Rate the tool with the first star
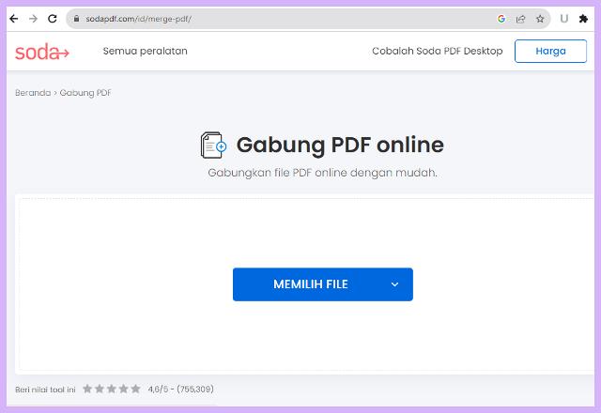This screenshot has width=601, height=413. [x=87, y=389]
